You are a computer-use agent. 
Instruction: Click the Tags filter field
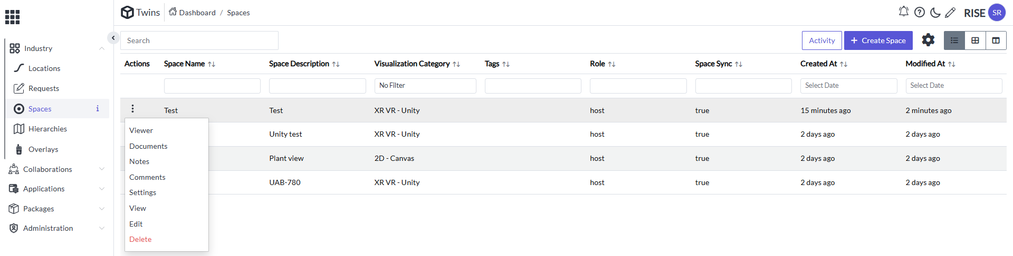pos(533,86)
